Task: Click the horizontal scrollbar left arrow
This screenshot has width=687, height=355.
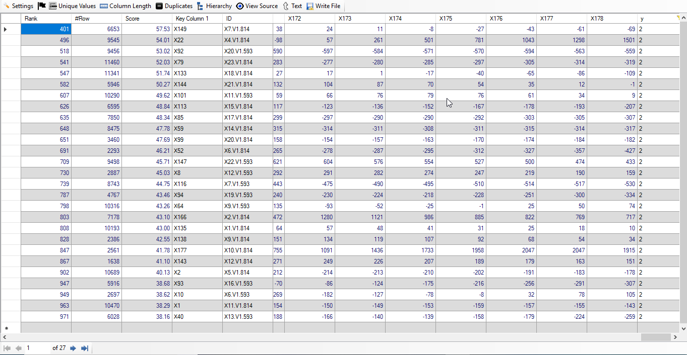Action: coord(4,337)
